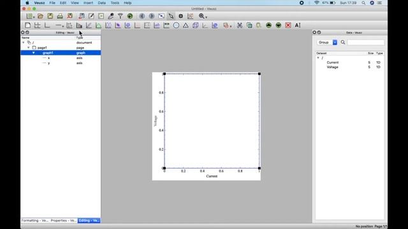Save the document via the disk icon
Image resolution: width=408 pixels, height=229 pixels.
[x=50, y=16]
